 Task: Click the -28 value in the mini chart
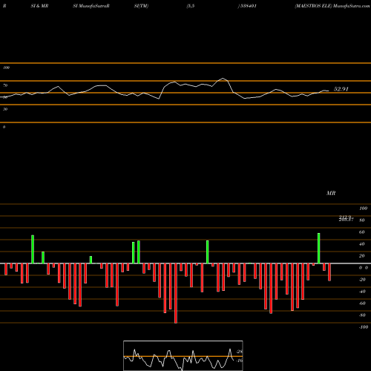(240, 352)
